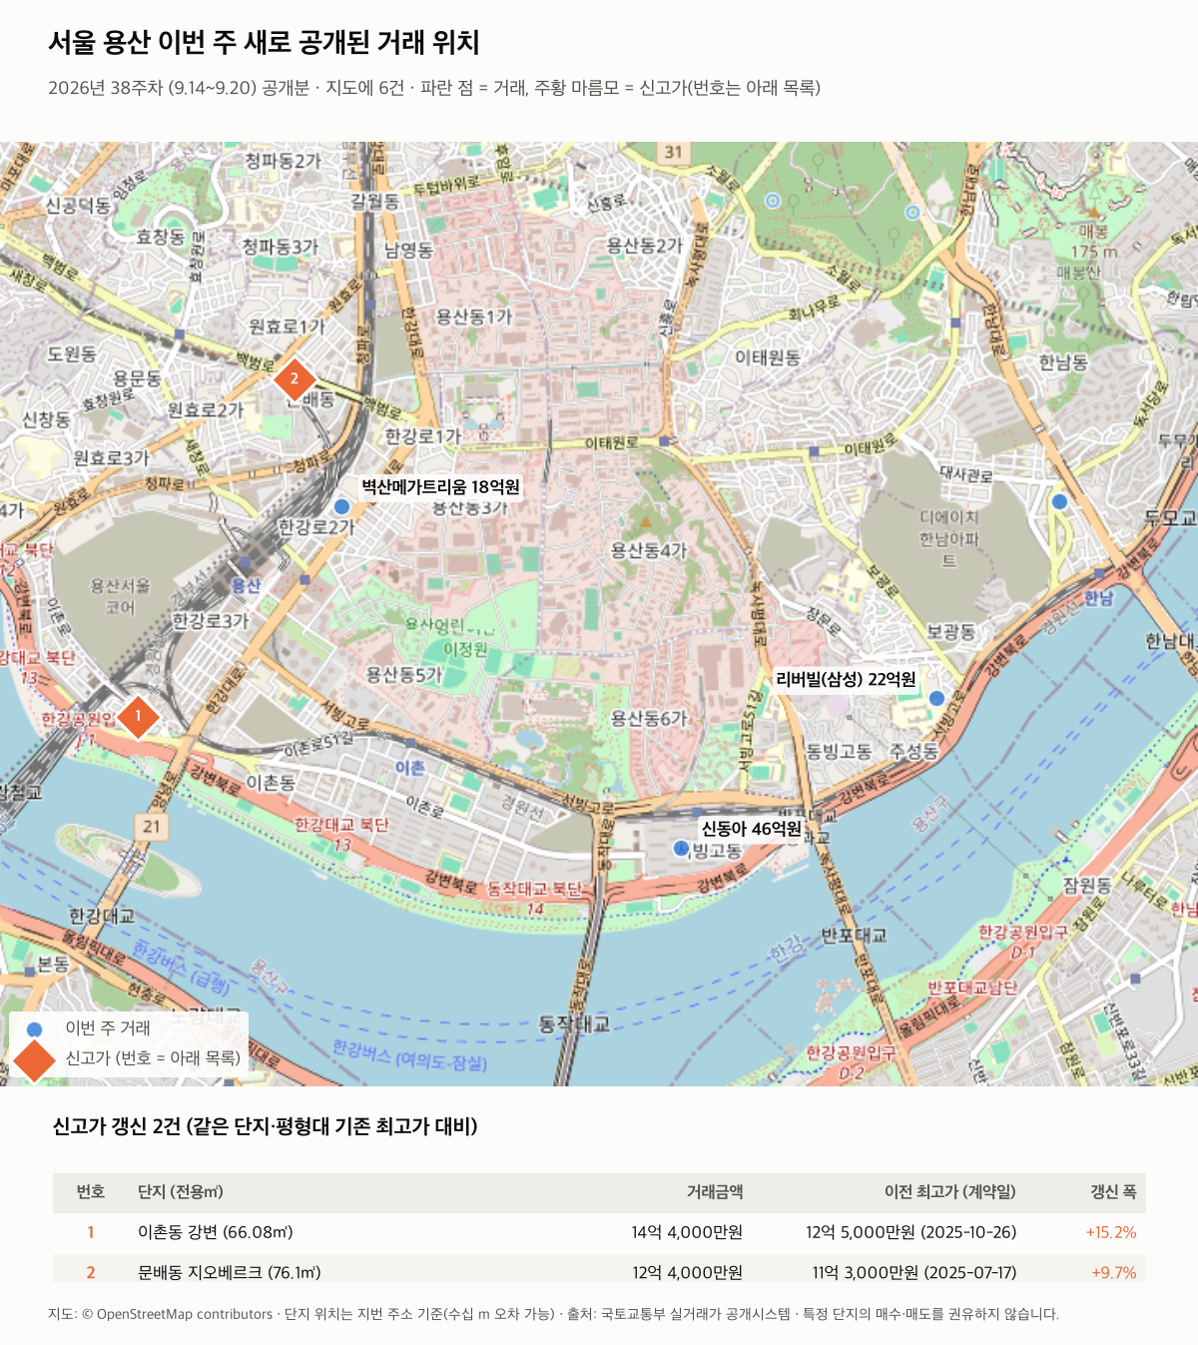Select table row 문배동 지오베르크 (76.1㎡)
This screenshot has height=1345, width=1198.
click(x=599, y=1269)
